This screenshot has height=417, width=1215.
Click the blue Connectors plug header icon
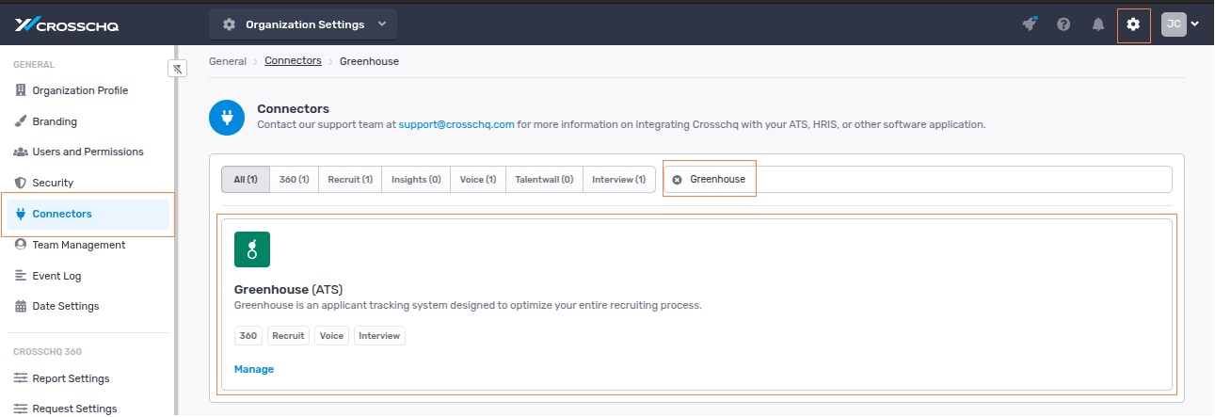(x=226, y=118)
